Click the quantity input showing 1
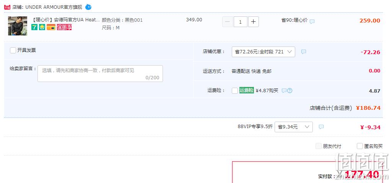 click(x=241, y=22)
